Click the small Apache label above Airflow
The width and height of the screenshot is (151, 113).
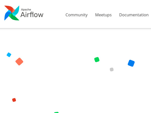tap(26, 10)
